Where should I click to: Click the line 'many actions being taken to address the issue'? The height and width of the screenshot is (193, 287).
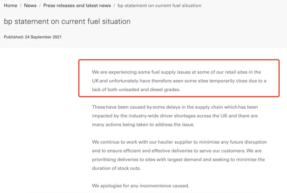(143, 124)
